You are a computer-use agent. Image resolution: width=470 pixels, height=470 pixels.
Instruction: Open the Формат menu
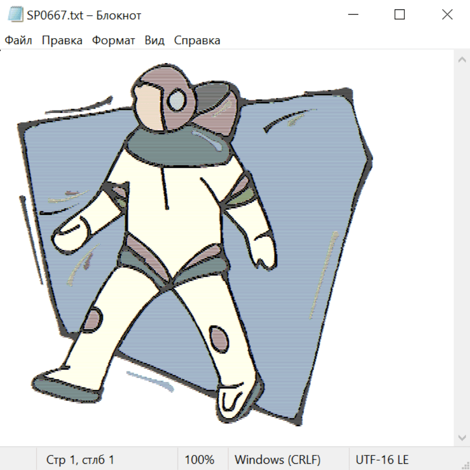tap(113, 41)
